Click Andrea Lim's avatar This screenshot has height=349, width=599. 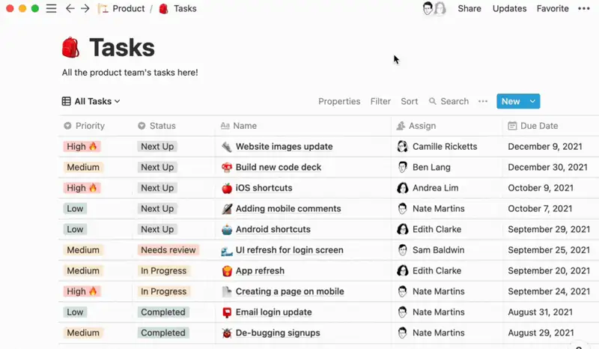(x=402, y=188)
